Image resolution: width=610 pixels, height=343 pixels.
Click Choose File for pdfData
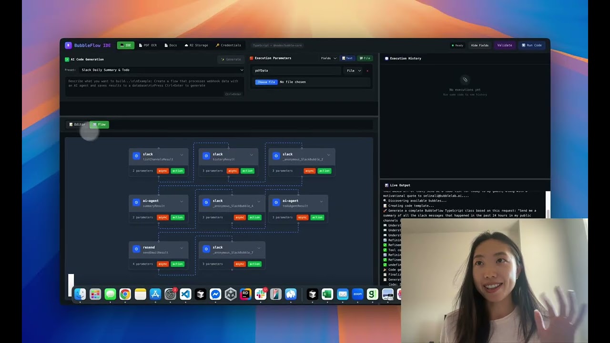click(x=266, y=82)
